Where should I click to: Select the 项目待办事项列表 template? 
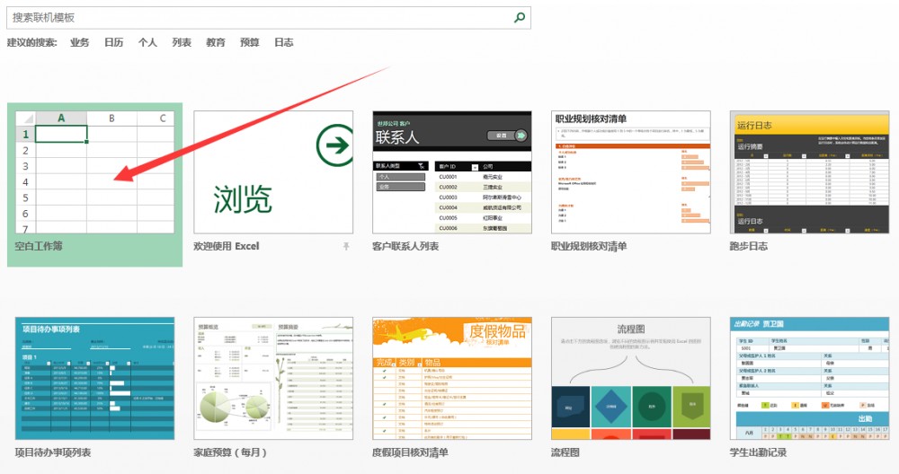[x=94, y=378]
